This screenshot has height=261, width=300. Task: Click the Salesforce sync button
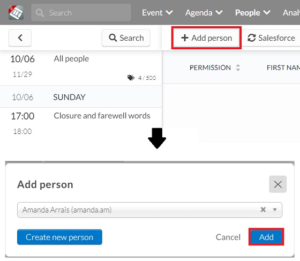pos(271,38)
